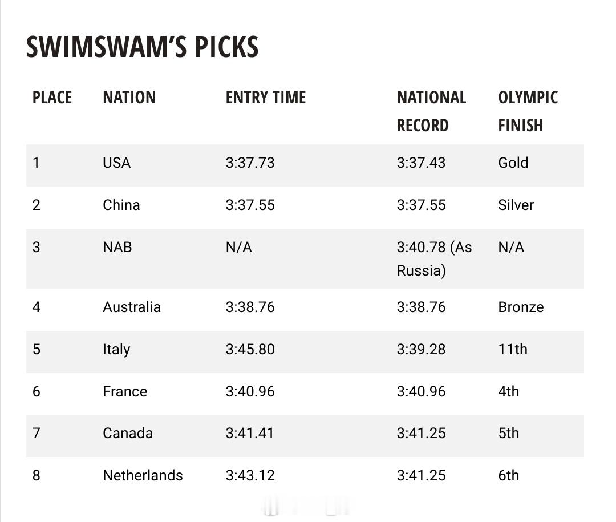Select the Netherlands nation cell
This screenshot has height=522, width=616.
[143, 475]
